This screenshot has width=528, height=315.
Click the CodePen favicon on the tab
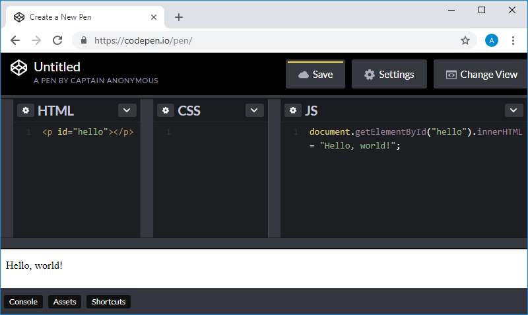[x=19, y=17]
